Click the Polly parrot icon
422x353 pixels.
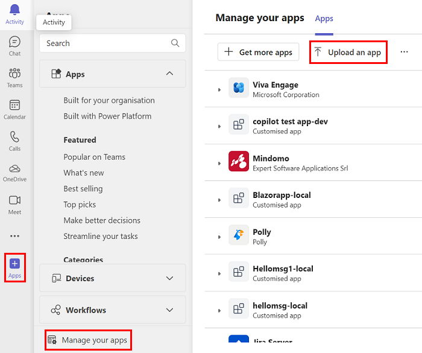[x=239, y=235]
